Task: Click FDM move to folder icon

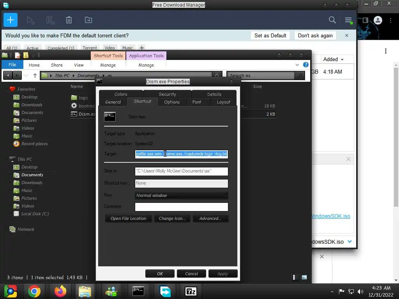Action: pyautogui.click(x=88, y=20)
